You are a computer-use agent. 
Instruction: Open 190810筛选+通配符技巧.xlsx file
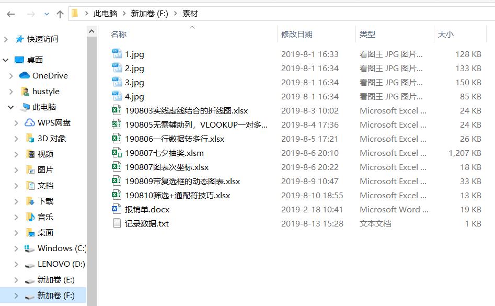177,196
